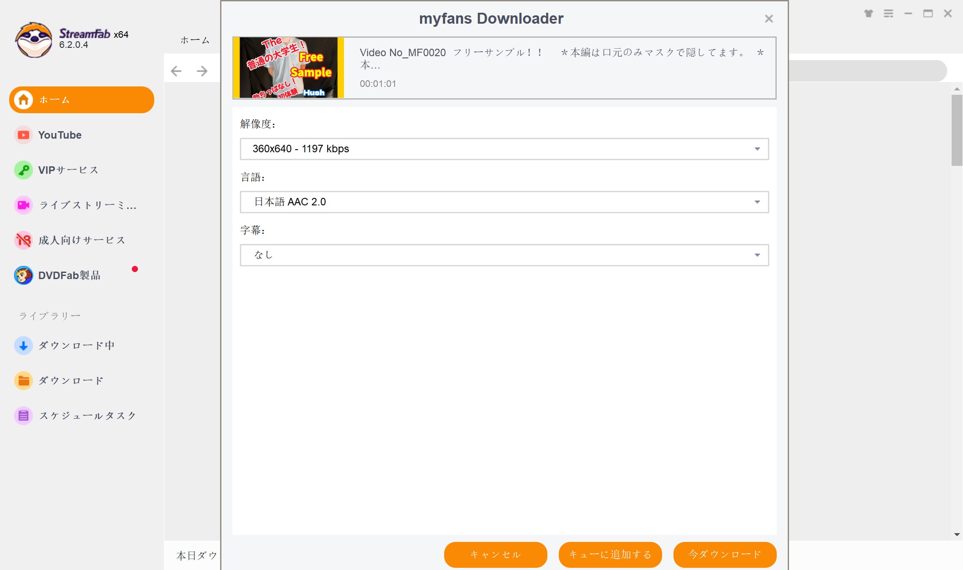This screenshot has width=963, height=570.
Task: Click the red notification dot by DVDFab製品
Action: pyautogui.click(x=135, y=269)
